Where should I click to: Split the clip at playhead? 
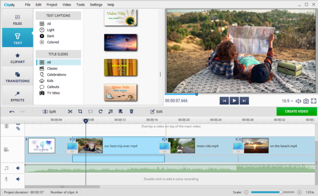49,112
